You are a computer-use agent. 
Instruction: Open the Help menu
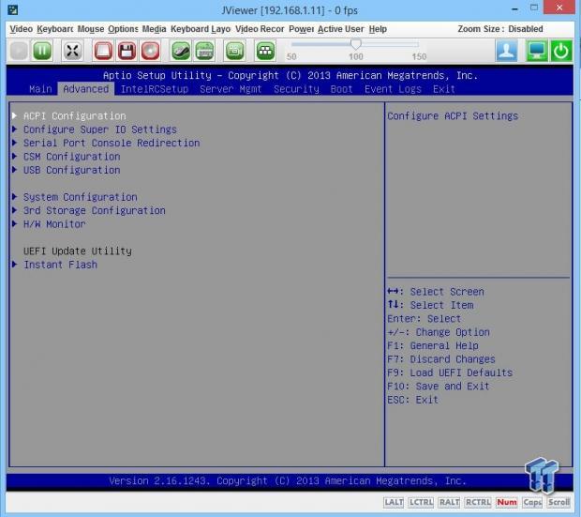[x=378, y=29]
